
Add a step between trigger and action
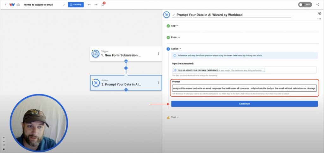click(126, 68)
